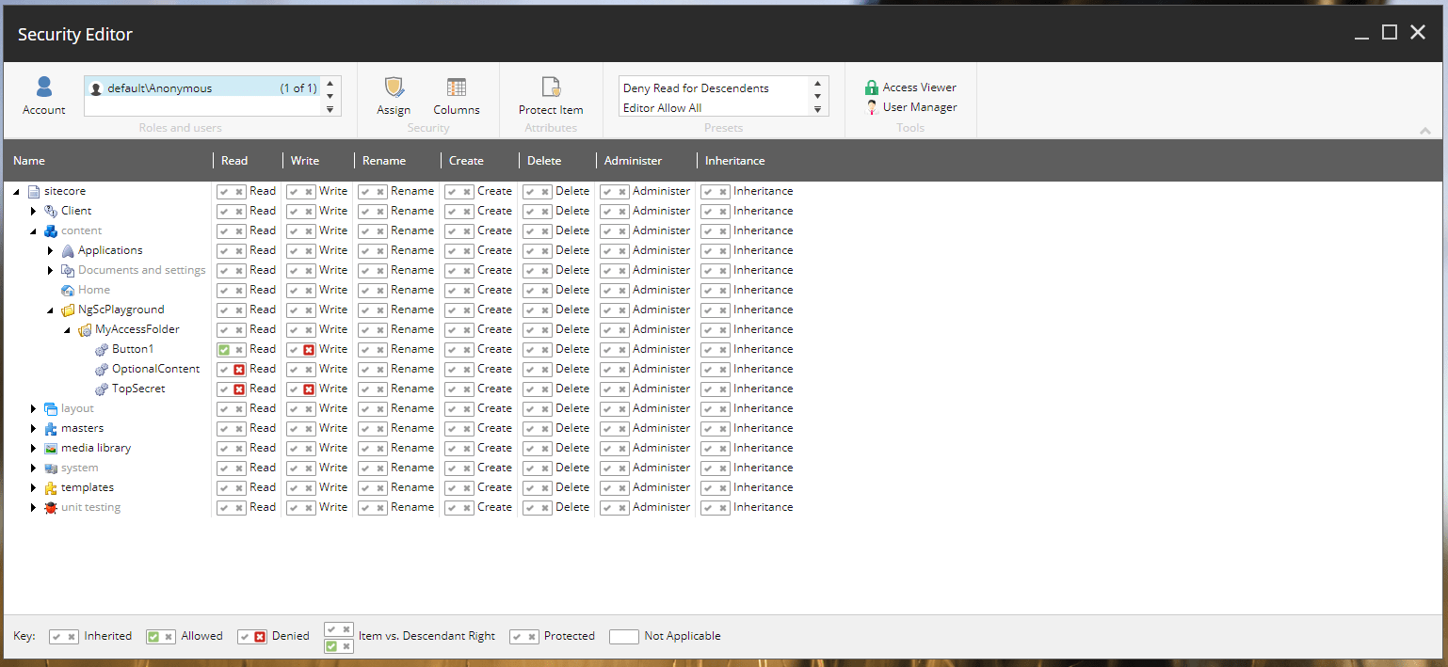
Task: Click the roles list up stepper arrow
Action: pyautogui.click(x=330, y=83)
